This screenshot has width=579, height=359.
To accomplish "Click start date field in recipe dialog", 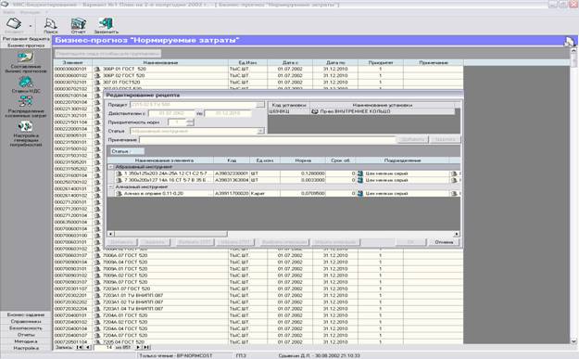I will [x=171, y=113].
